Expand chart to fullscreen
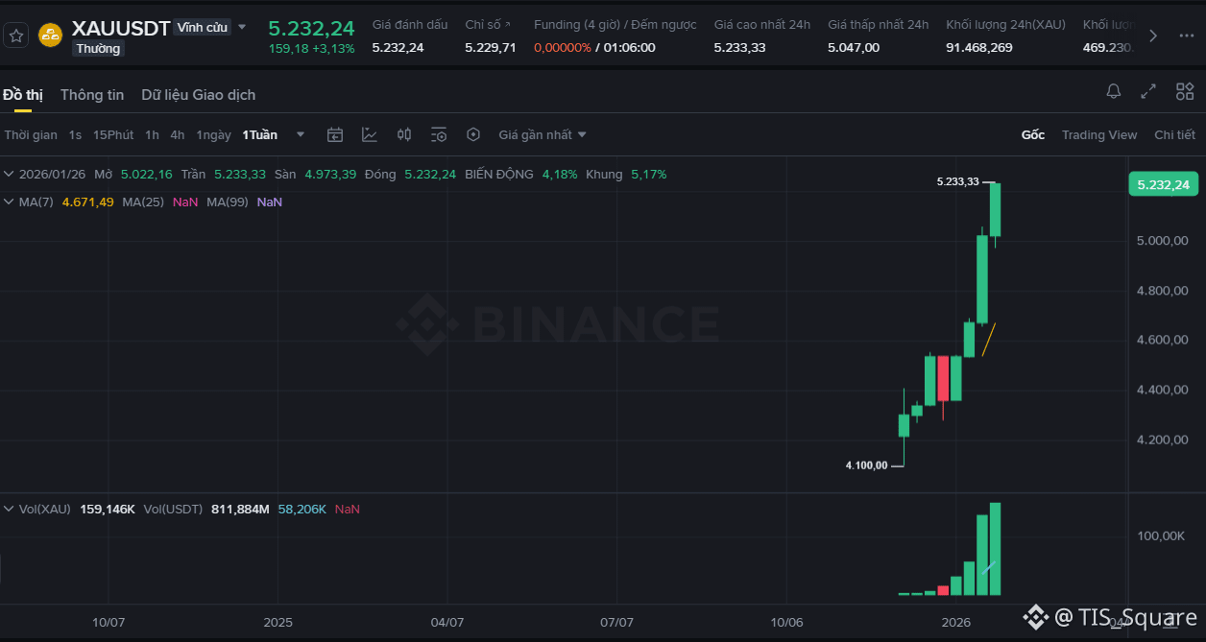The height and width of the screenshot is (642, 1206). [1148, 91]
